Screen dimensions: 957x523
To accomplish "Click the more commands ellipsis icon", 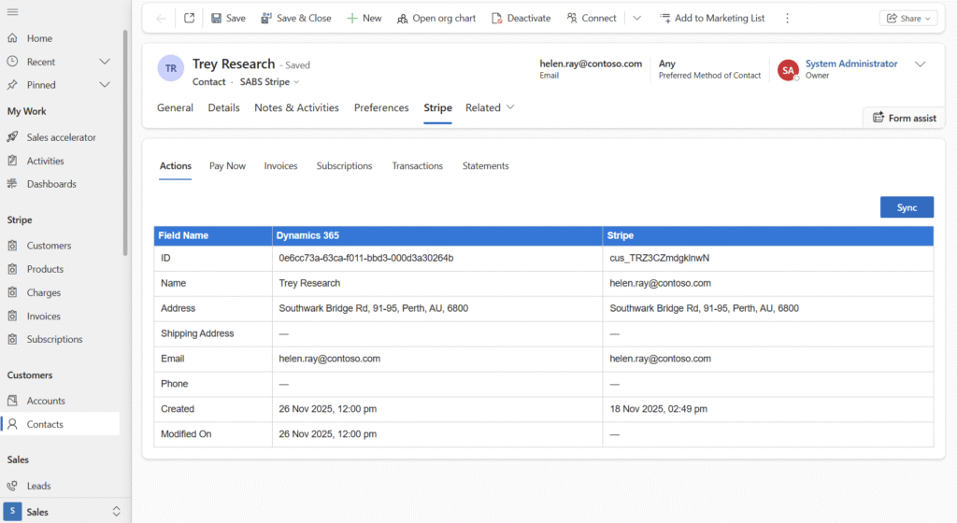I will [787, 18].
